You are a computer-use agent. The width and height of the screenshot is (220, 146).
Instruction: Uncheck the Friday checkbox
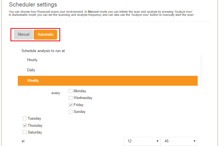pyautogui.click(x=70, y=105)
